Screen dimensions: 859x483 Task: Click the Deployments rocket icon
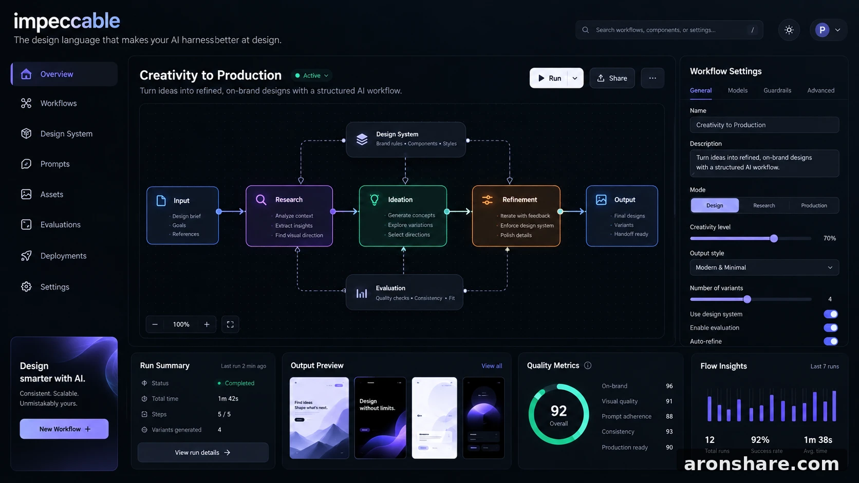point(26,256)
